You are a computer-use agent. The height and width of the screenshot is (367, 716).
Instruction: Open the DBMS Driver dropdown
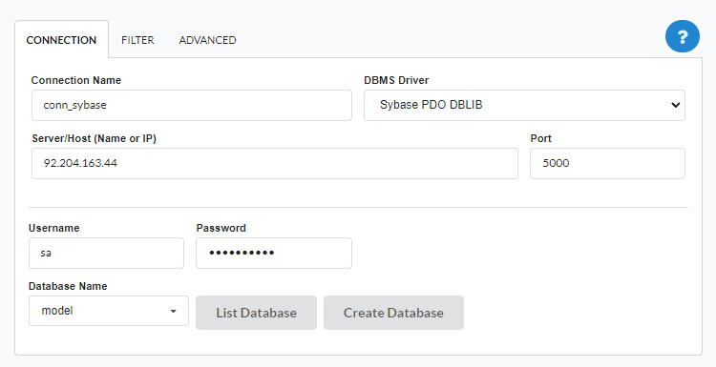click(x=524, y=105)
